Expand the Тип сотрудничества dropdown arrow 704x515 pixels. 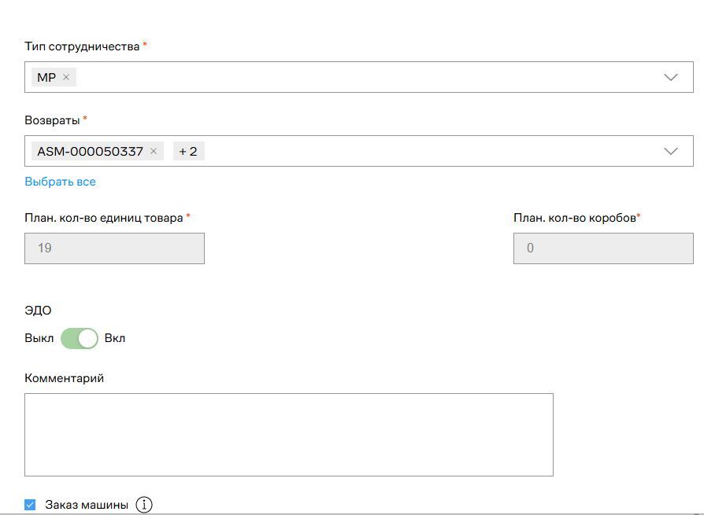click(671, 77)
